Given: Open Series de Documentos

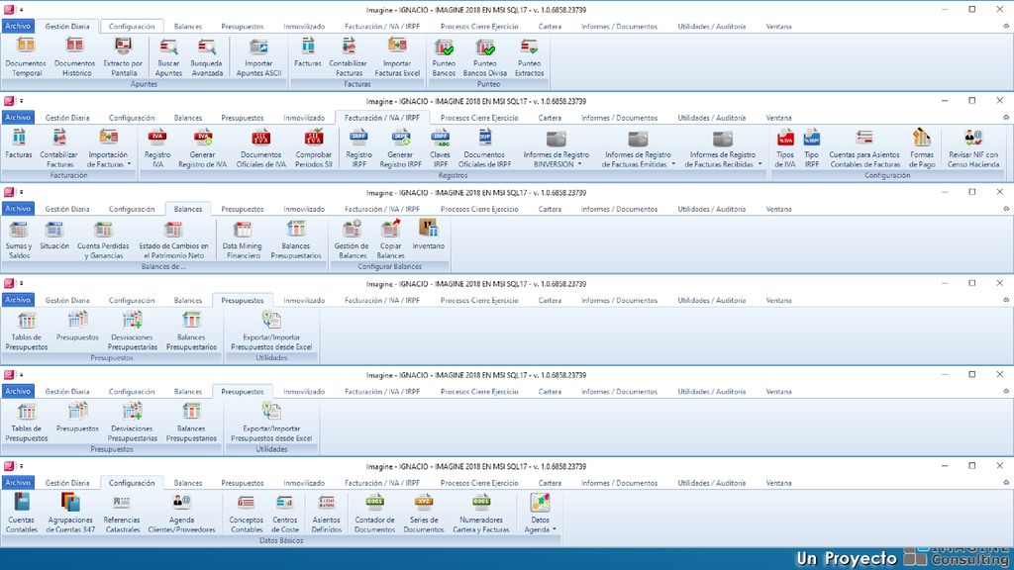Looking at the screenshot, I should pos(424,514).
